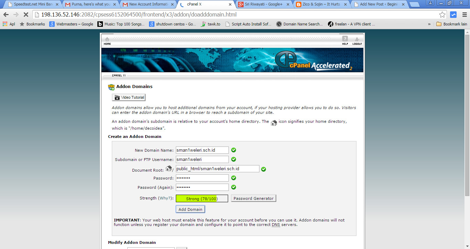
Task: Open Webmasters – Google bookmark
Action: pos(71,24)
